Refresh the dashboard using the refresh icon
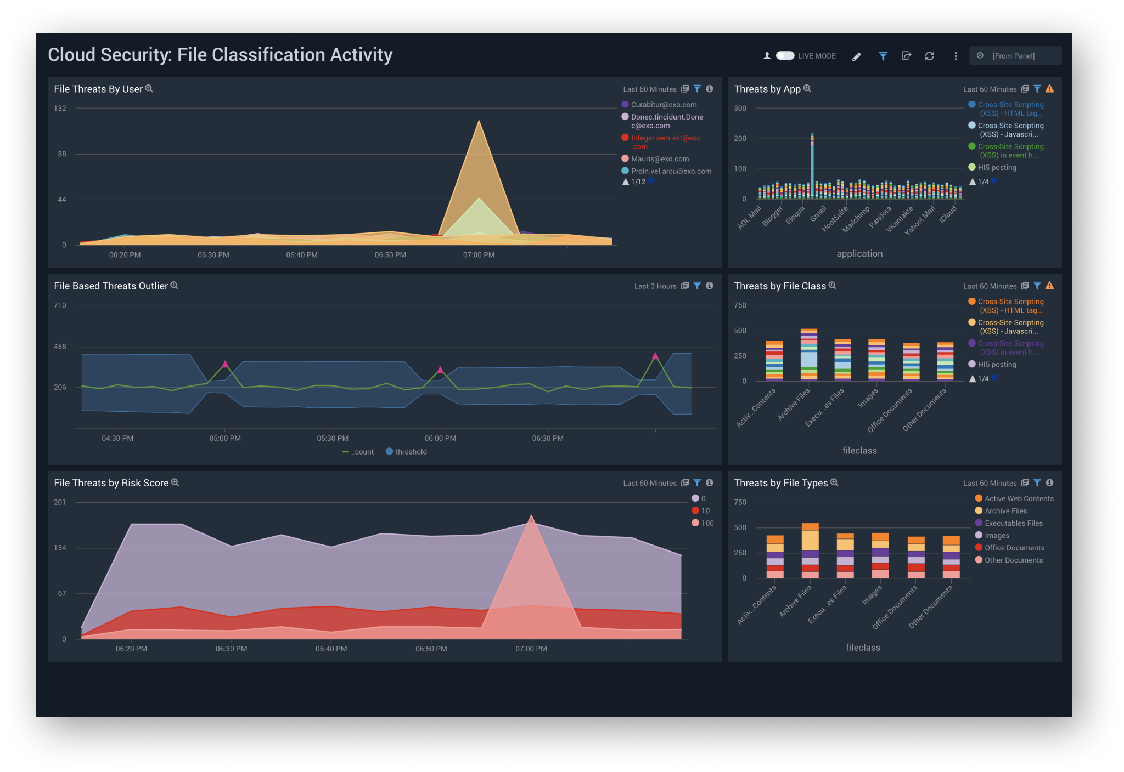This screenshot has height=772, width=1124. click(930, 56)
